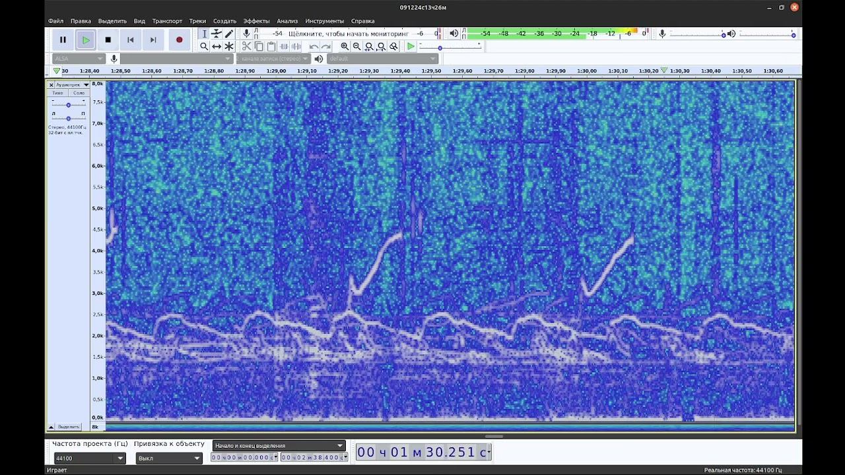Viewport: 845px width, 475px height.
Task: Open the default playback device dropdown
Action: coord(382,59)
